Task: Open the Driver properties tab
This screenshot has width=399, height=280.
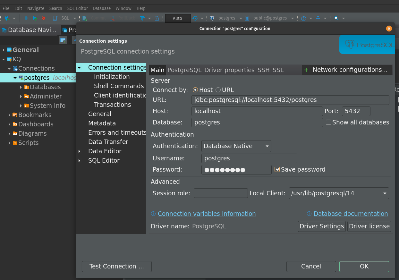Action: click(229, 70)
